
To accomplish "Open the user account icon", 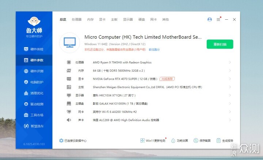I will [210, 19].
